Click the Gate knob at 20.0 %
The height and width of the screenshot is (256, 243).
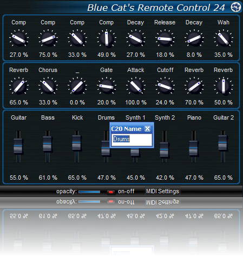pyautogui.click(x=107, y=86)
